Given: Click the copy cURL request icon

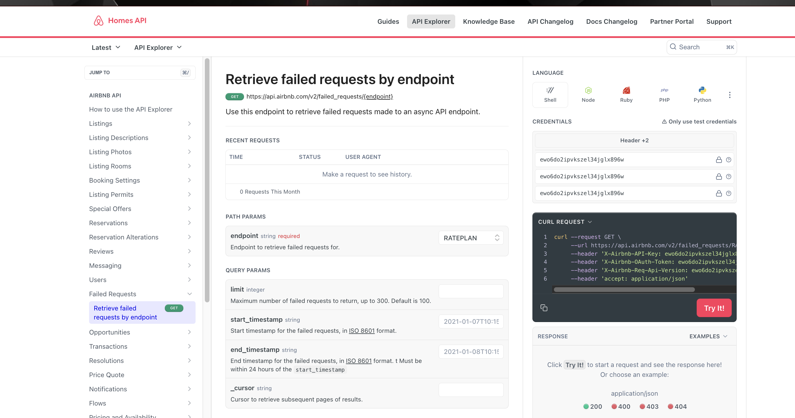Looking at the screenshot, I should tap(544, 308).
